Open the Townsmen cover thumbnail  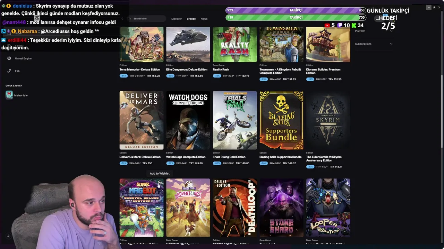pos(281,44)
